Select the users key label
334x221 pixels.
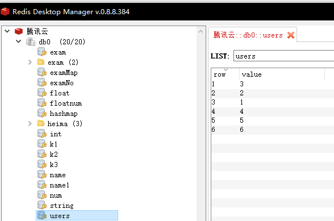point(60,216)
